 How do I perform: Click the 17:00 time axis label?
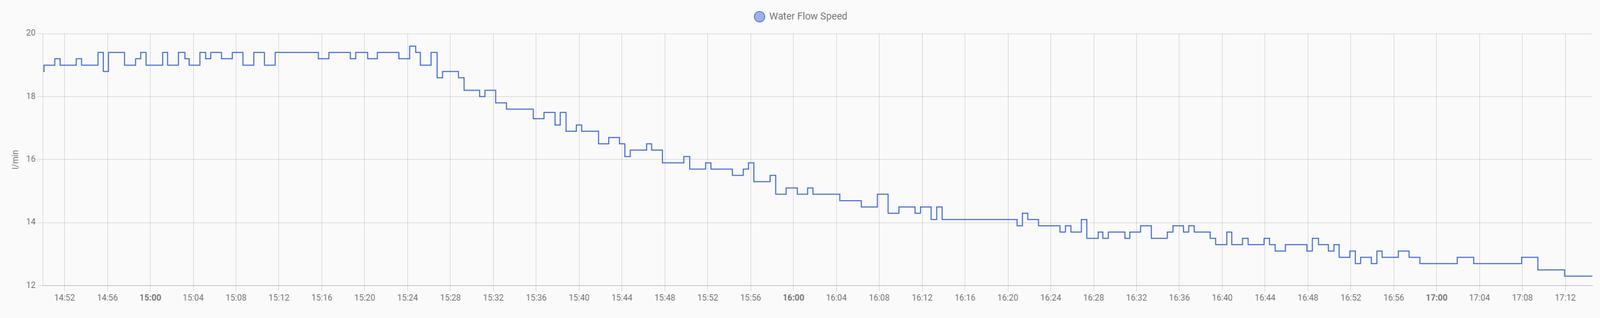(1436, 298)
